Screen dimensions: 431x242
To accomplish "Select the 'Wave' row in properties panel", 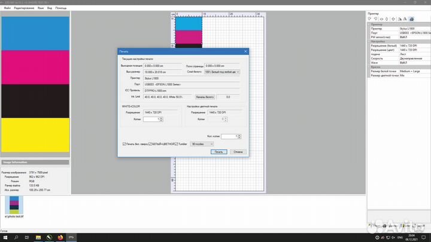I will click(399, 63).
